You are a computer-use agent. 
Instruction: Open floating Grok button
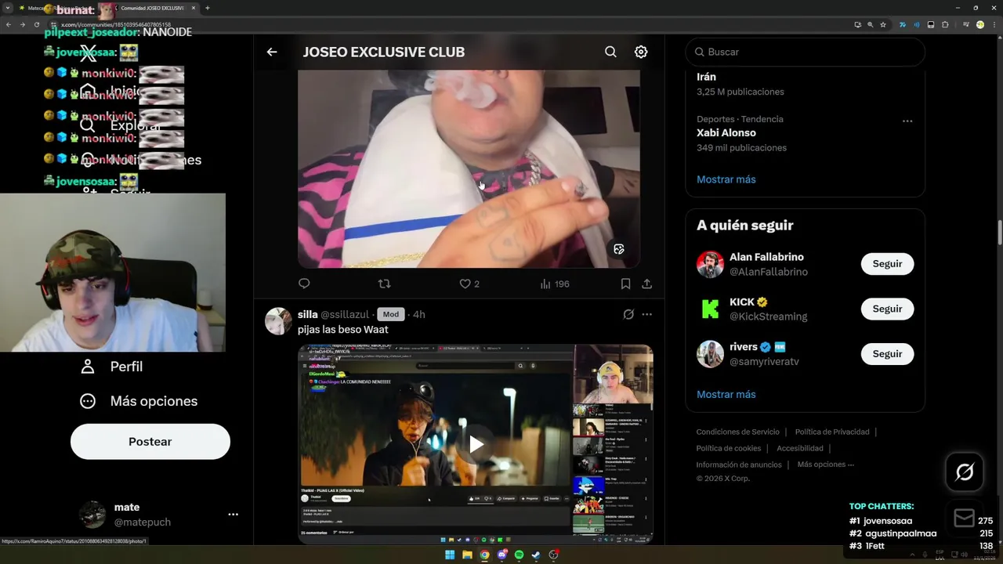point(965,472)
